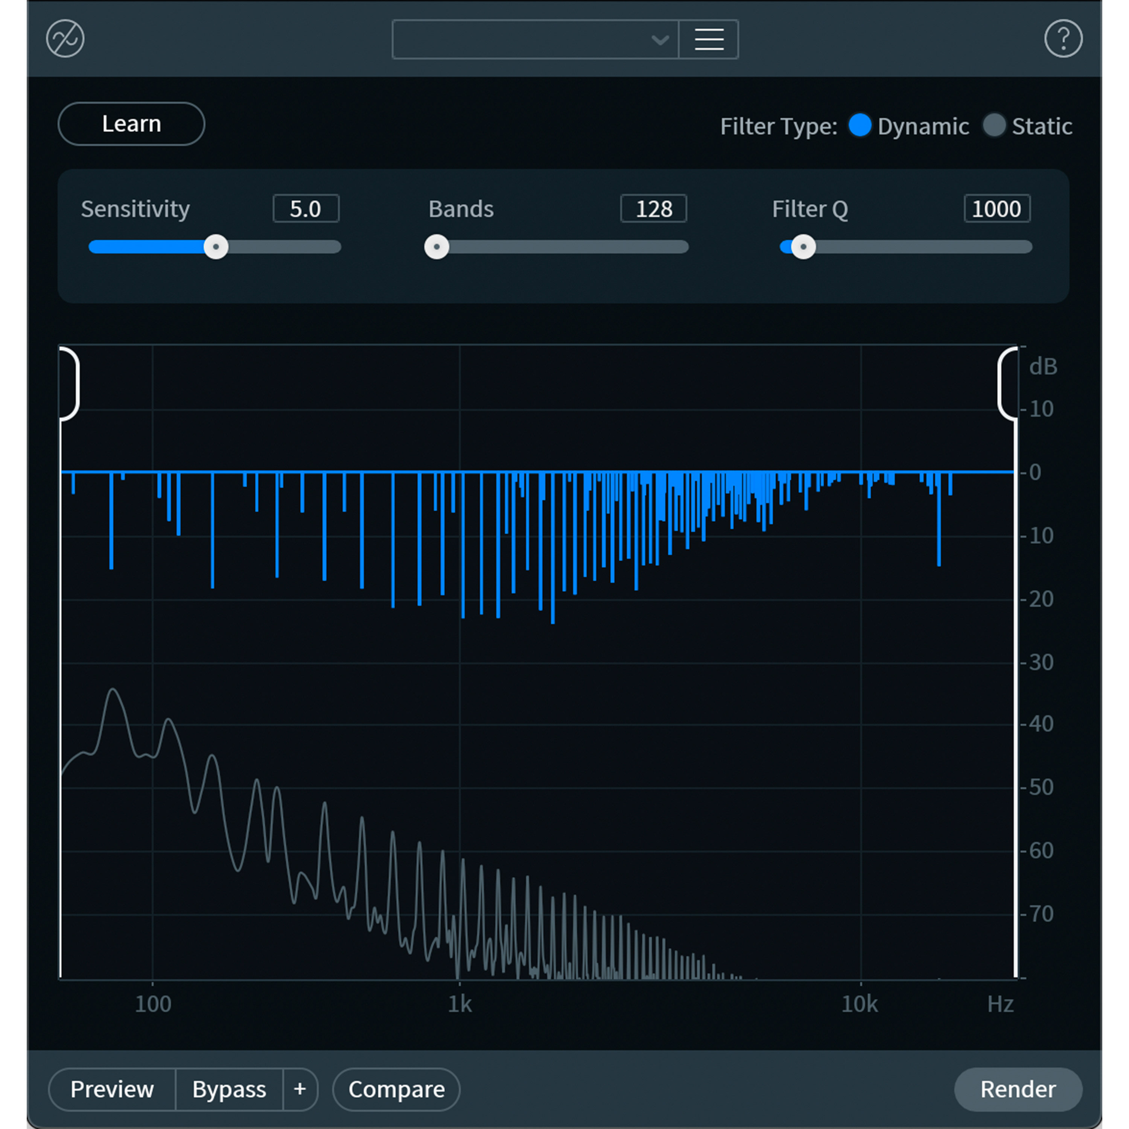
Task: Expand the preset list chevron
Action: pos(660,40)
